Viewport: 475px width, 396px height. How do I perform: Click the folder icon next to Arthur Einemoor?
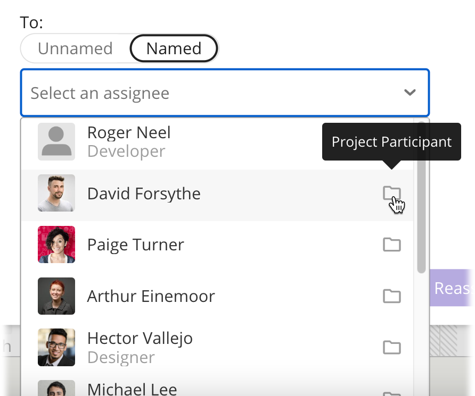(391, 296)
